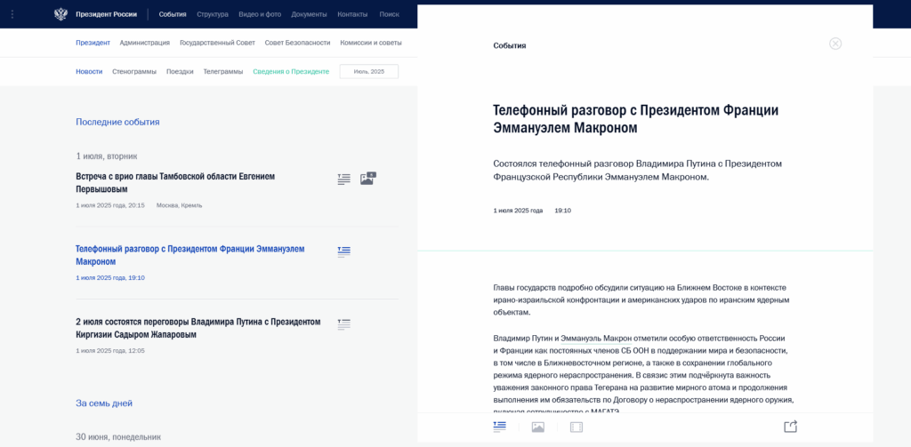
Task: Click the Russian coat of arms logo
Action: 60,14
